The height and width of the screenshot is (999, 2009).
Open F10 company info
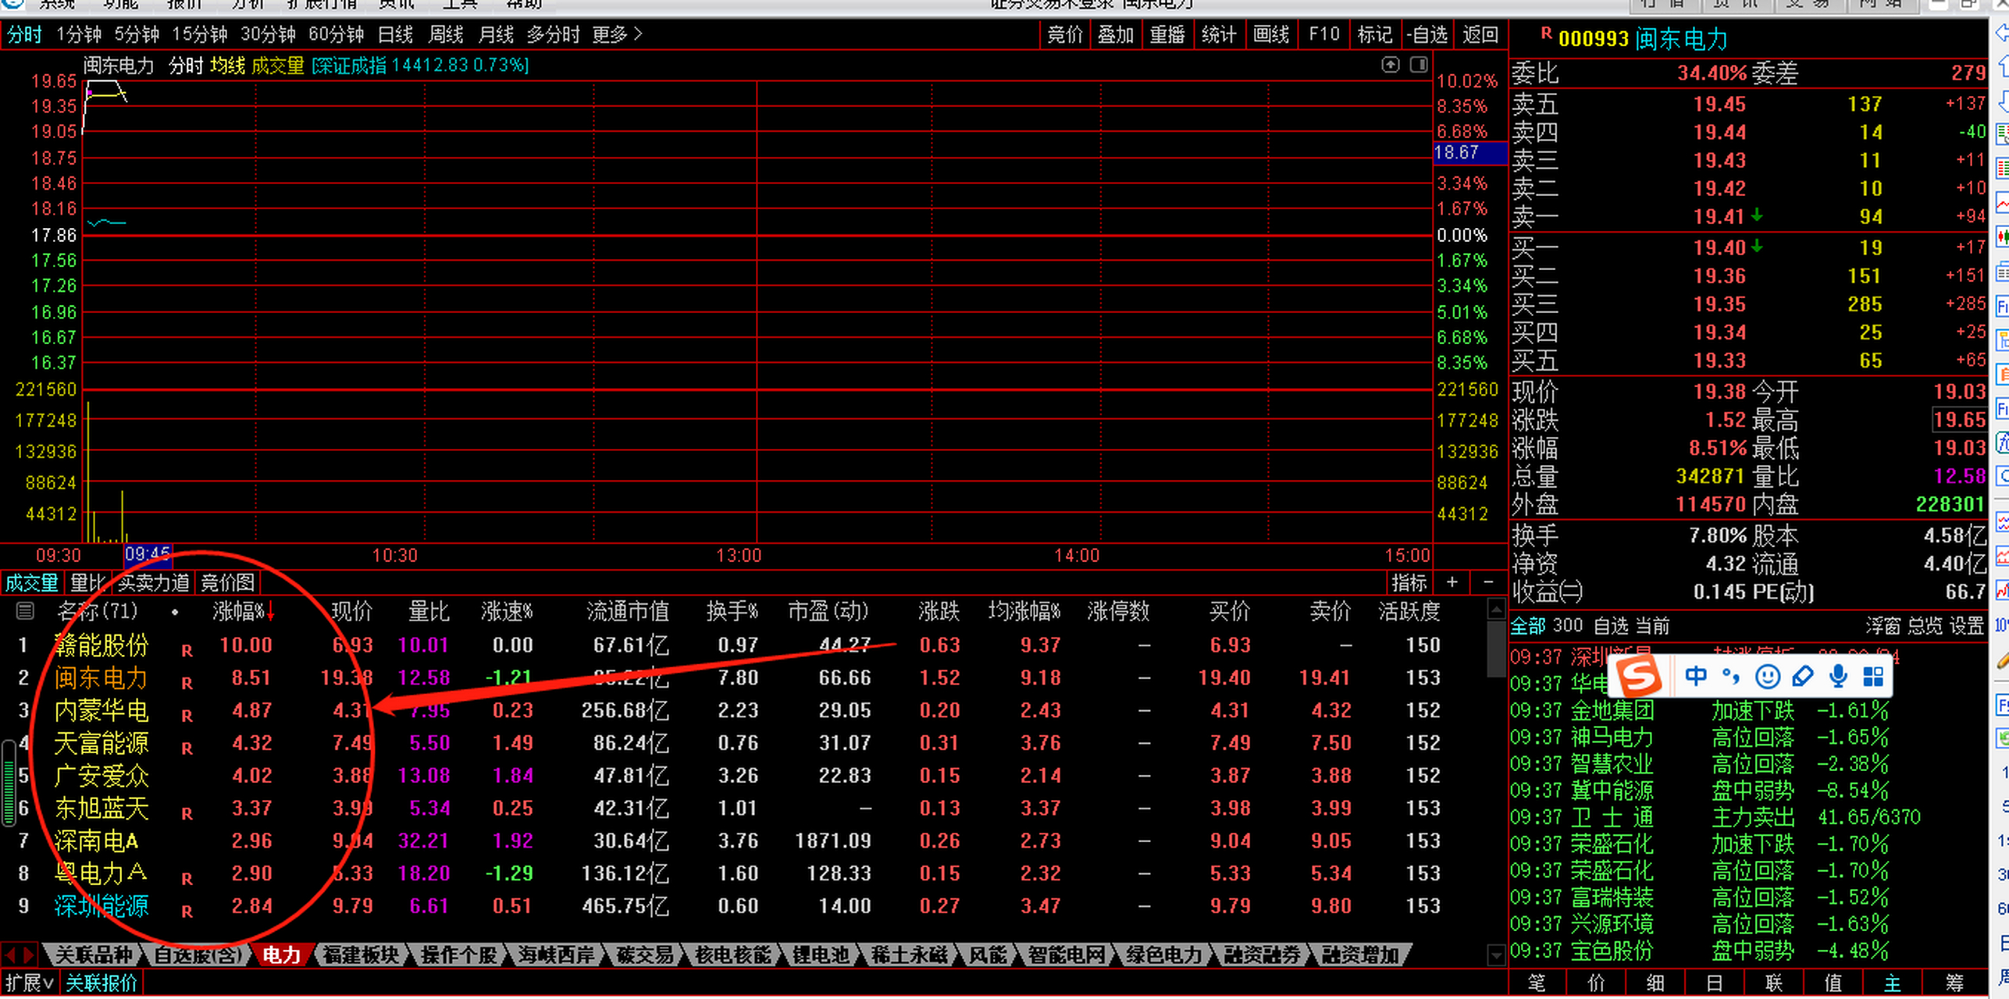(1324, 34)
